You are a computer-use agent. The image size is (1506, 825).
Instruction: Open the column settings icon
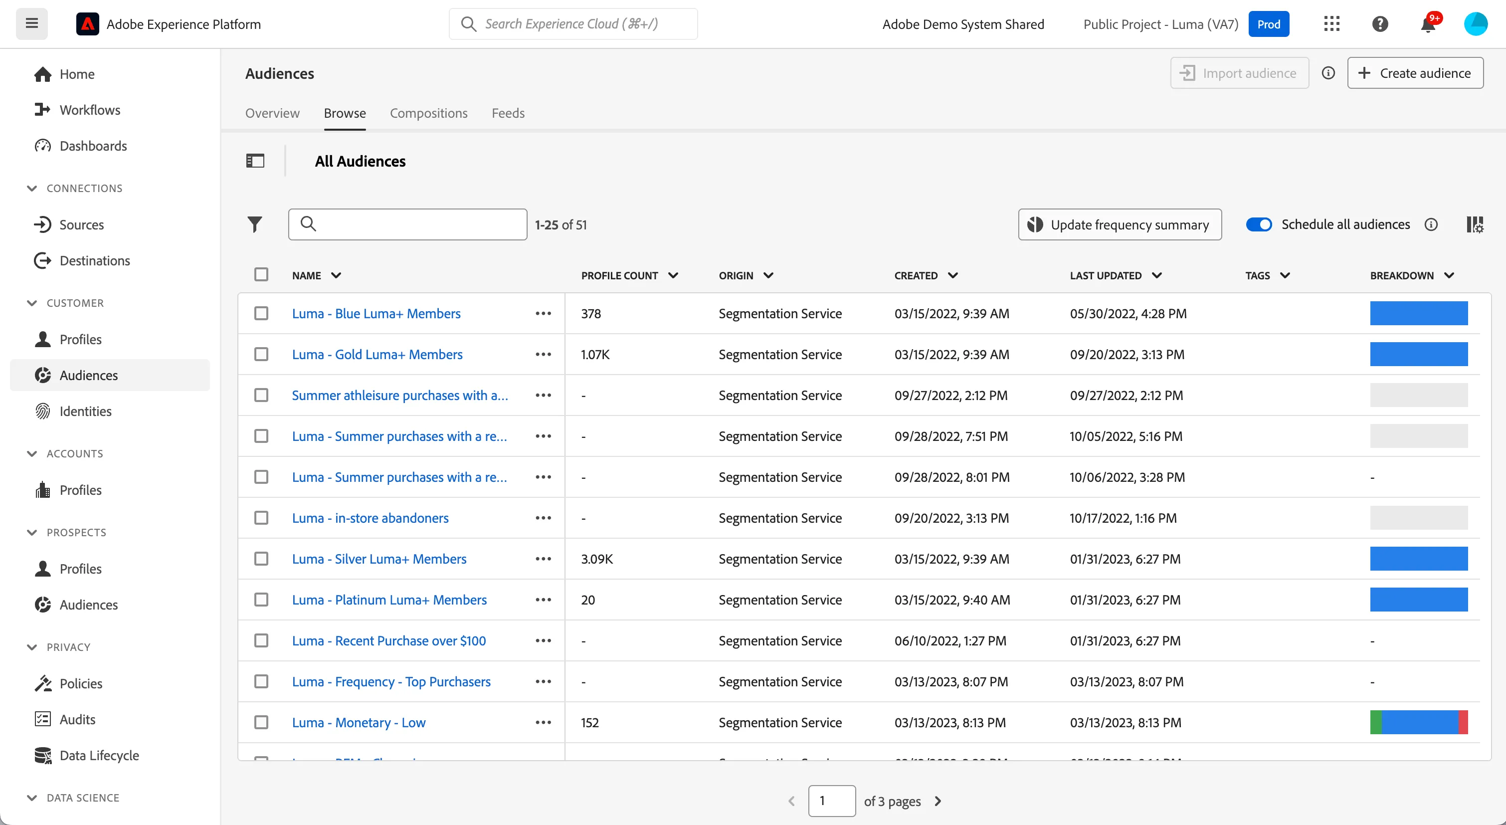(1475, 224)
